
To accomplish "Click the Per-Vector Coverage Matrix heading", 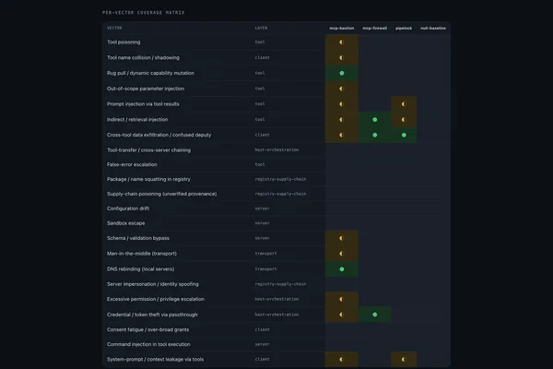I will point(143,12).
